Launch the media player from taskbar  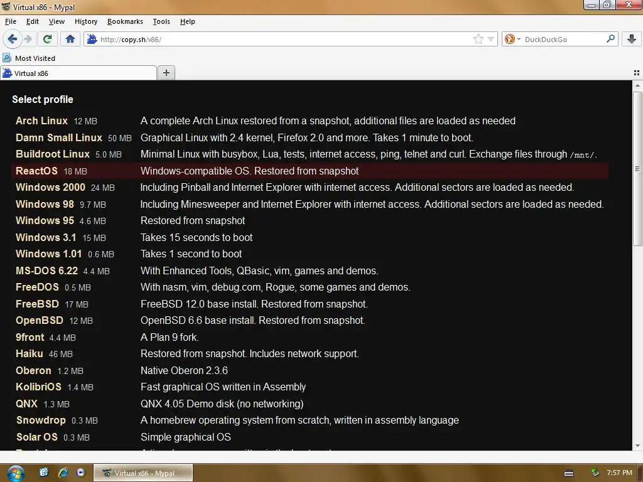(x=81, y=472)
